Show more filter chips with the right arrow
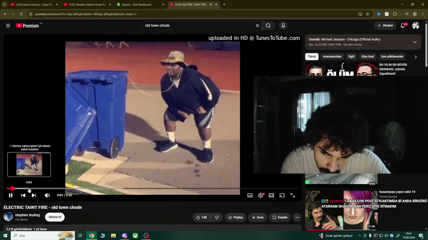 416,57
